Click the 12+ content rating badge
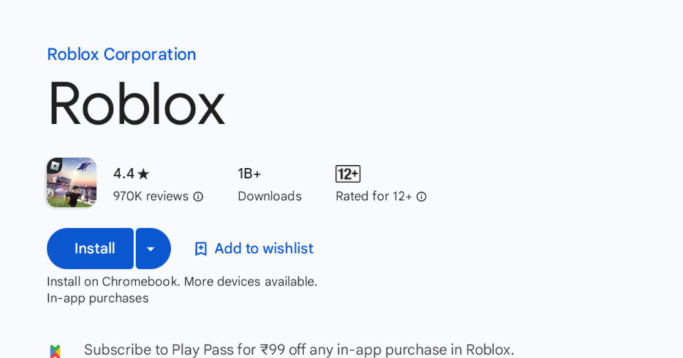The width and height of the screenshot is (683, 358). point(348,174)
